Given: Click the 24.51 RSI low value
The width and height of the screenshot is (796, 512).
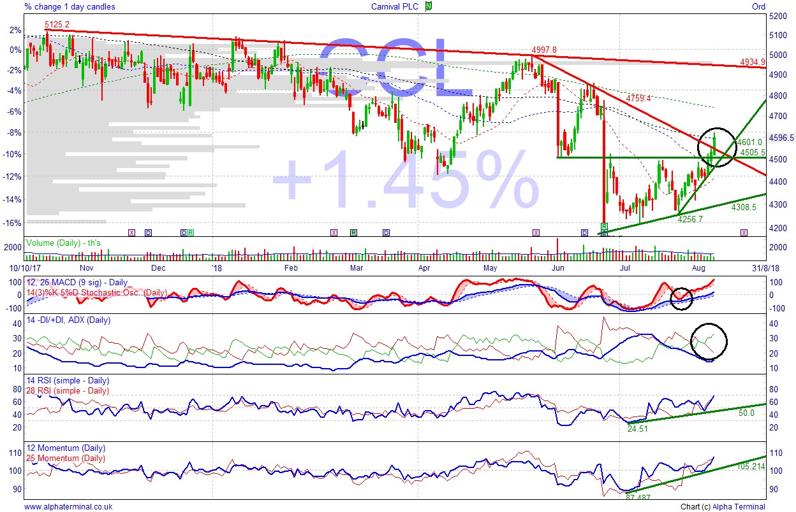Looking at the screenshot, I should [x=638, y=429].
